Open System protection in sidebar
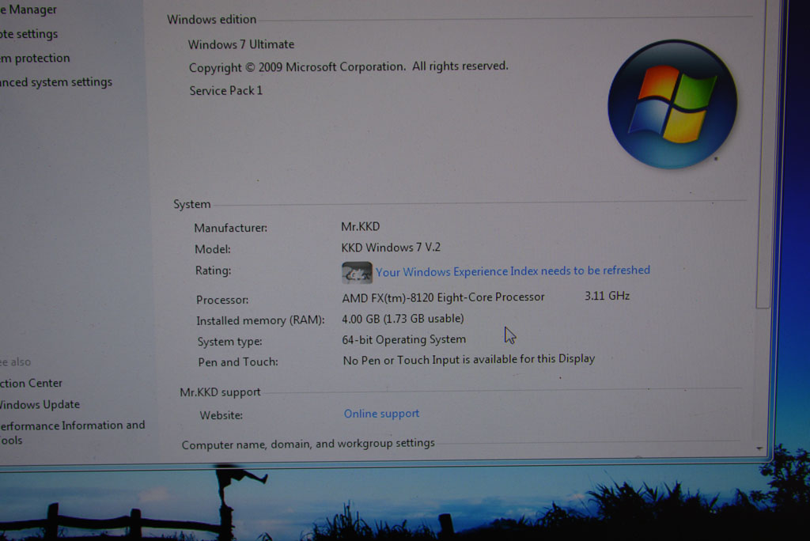 (35, 58)
